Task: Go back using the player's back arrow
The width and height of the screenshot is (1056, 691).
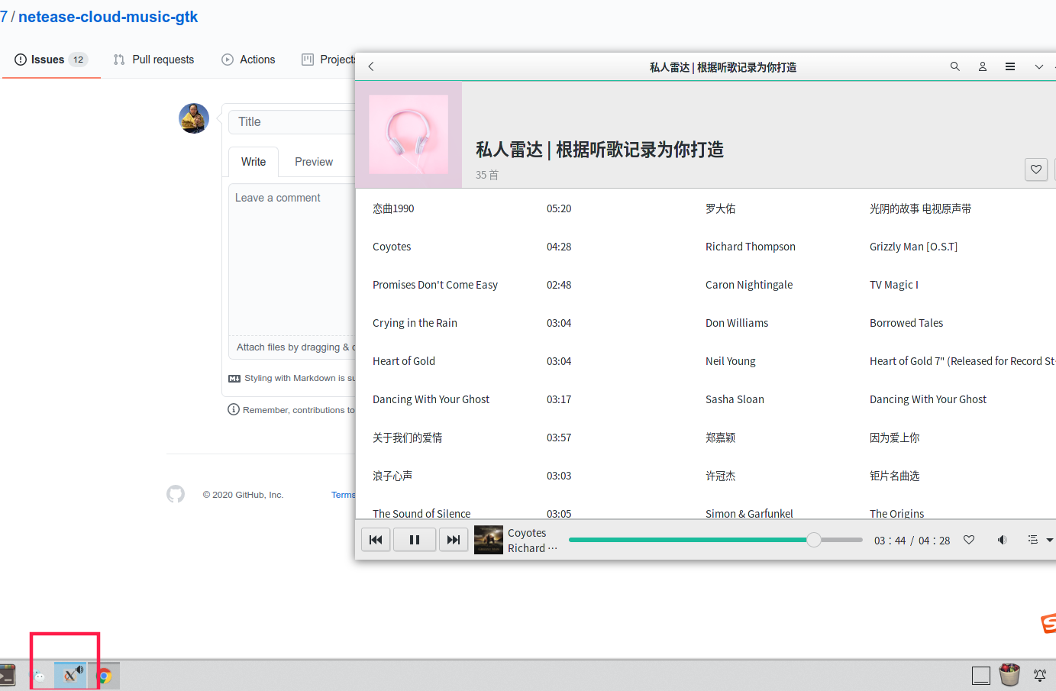Action: click(371, 66)
